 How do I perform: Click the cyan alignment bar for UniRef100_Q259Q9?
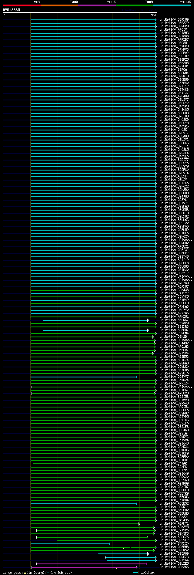(x=123, y=554)
